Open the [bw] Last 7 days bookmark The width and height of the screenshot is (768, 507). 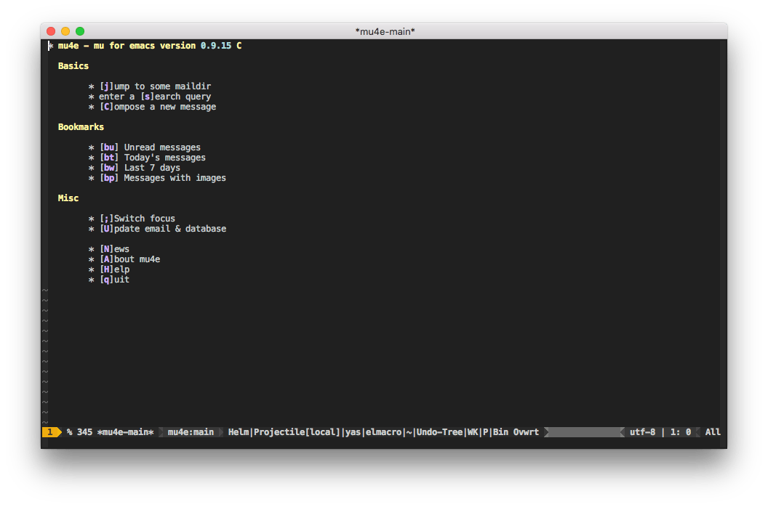click(x=140, y=168)
